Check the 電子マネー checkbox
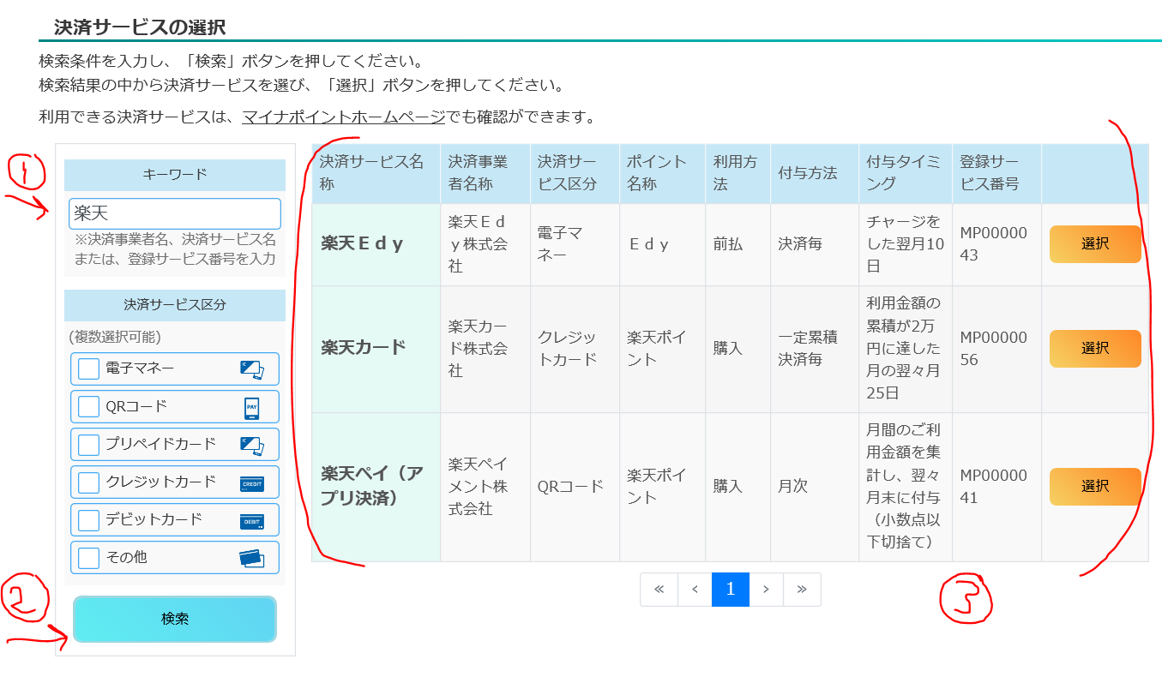 89,368
